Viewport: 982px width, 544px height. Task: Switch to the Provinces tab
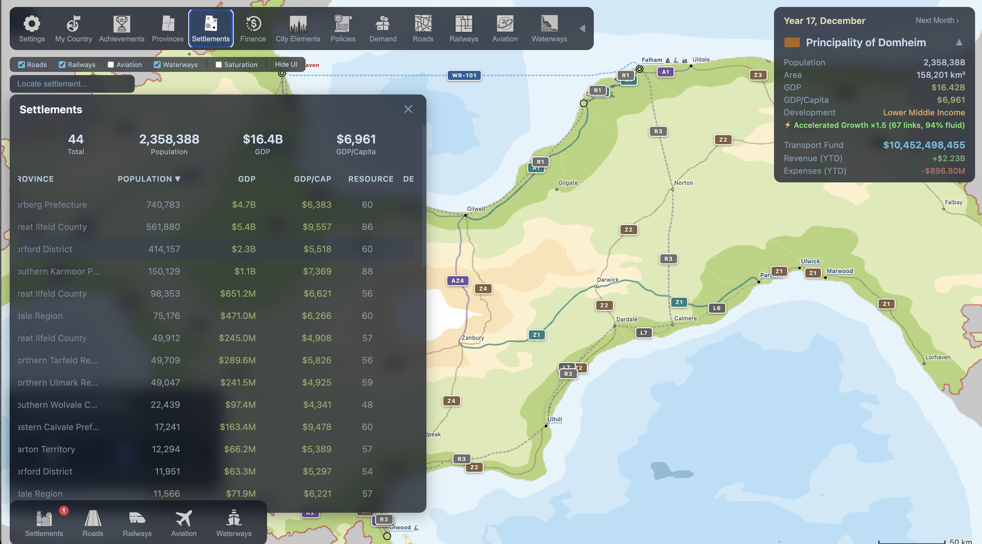[167, 29]
